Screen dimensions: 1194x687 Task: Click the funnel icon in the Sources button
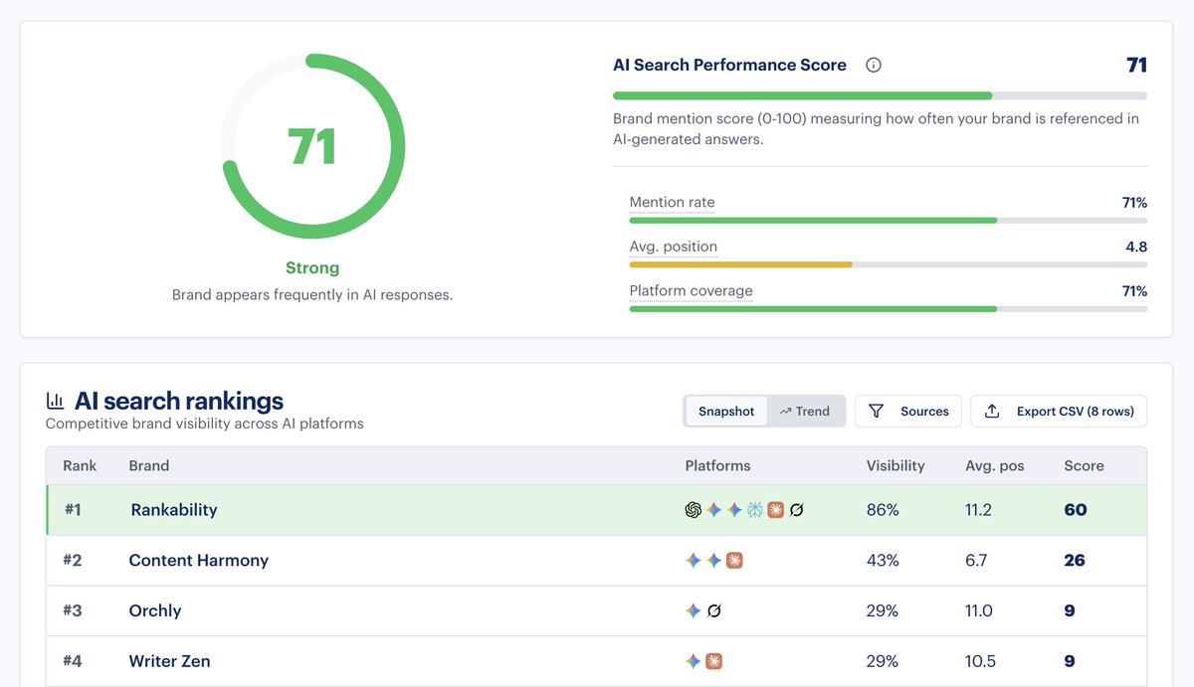point(876,411)
